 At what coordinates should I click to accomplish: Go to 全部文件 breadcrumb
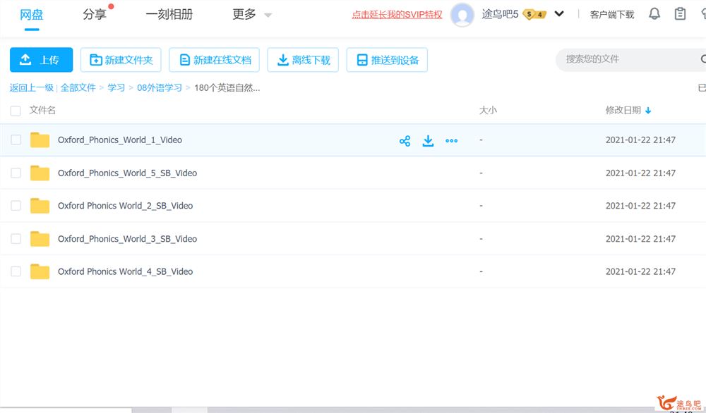tap(78, 87)
